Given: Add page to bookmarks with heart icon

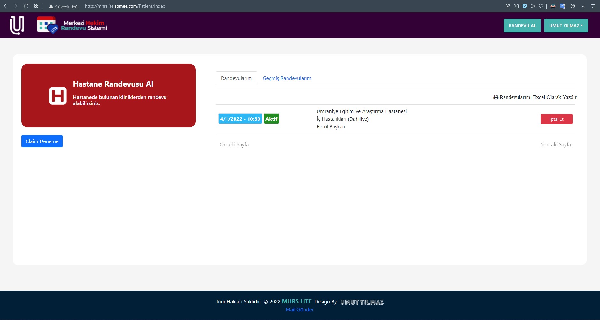Looking at the screenshot, I should (541, 6).
